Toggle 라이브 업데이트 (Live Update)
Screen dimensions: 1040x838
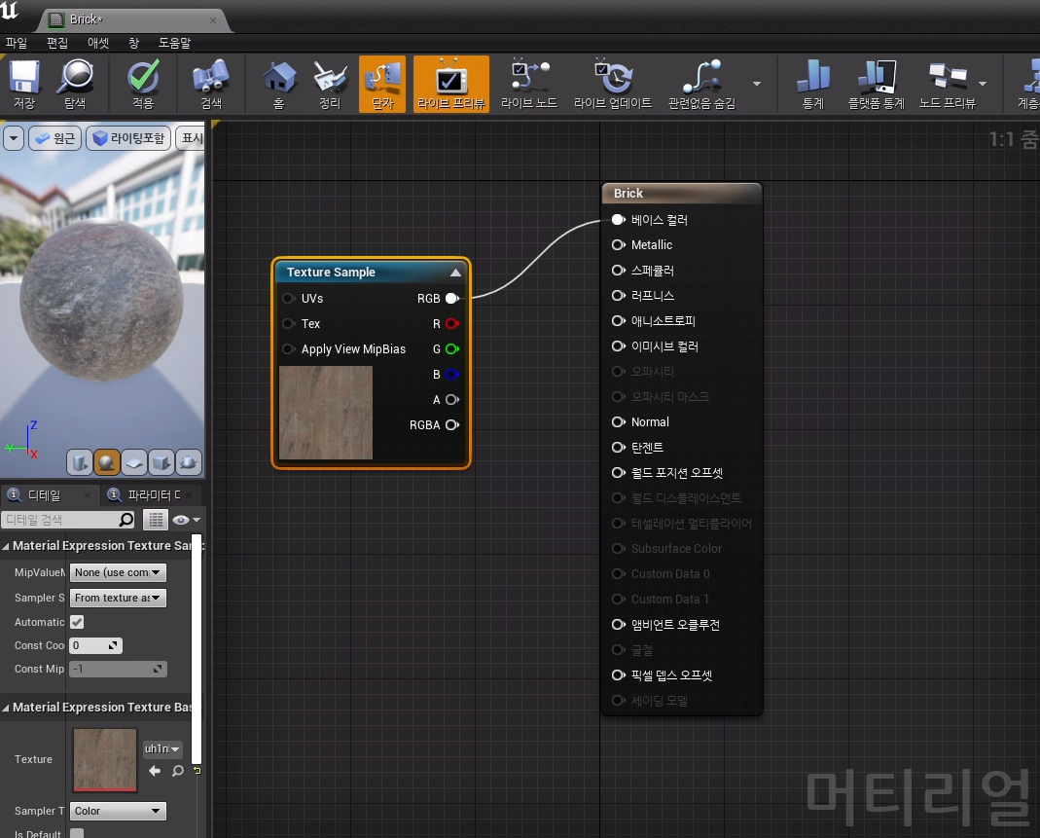(613, 84)
